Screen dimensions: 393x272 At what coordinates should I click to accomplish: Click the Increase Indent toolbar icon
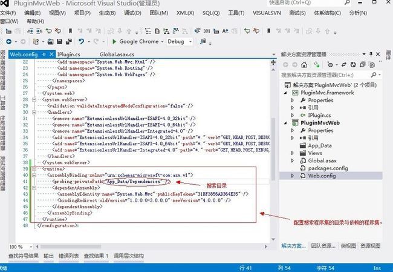click(39, 31)
